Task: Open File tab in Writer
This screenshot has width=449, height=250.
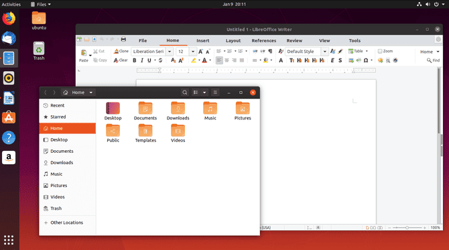Action: [x=143, y=41]
